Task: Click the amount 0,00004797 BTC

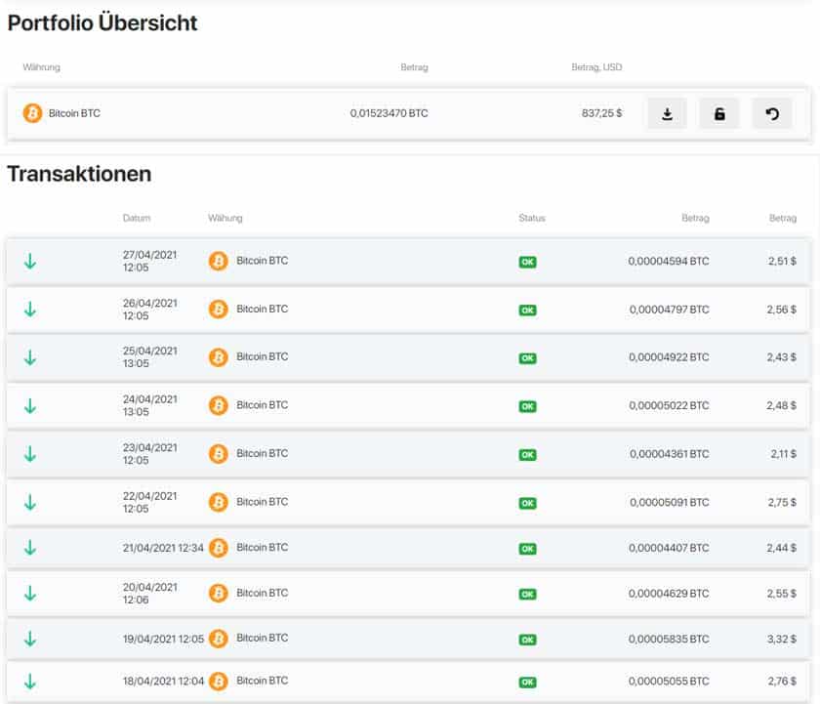Action: coord(670,310)
